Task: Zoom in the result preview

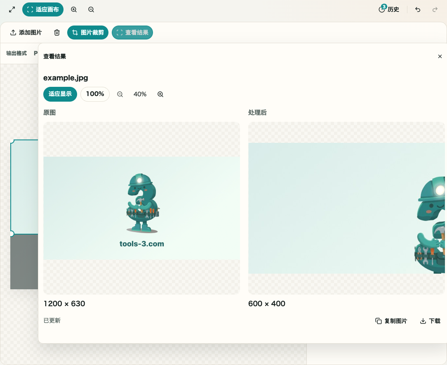Action: click(x=160, y=94)
